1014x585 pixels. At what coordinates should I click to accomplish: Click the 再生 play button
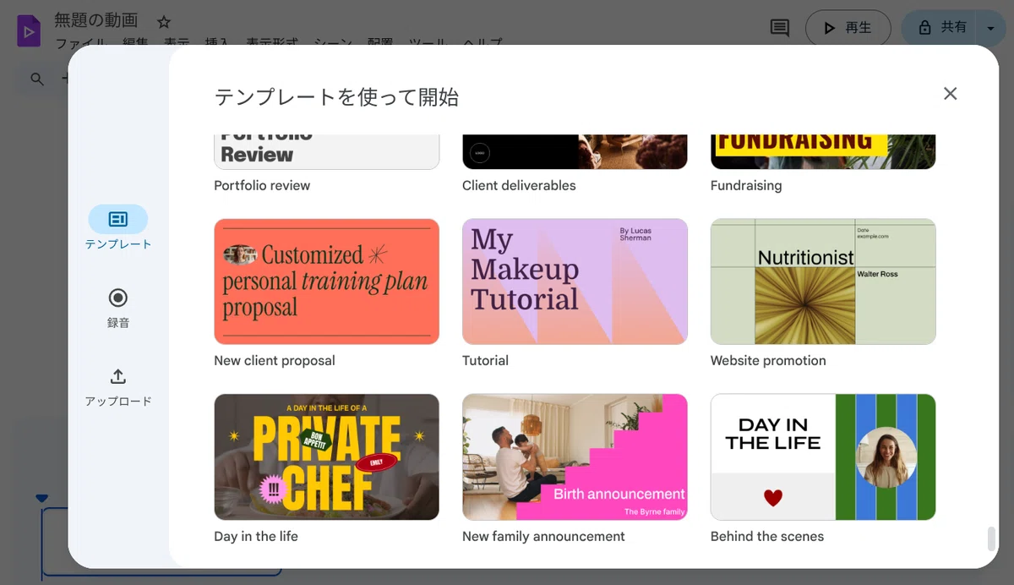[848, 28]
